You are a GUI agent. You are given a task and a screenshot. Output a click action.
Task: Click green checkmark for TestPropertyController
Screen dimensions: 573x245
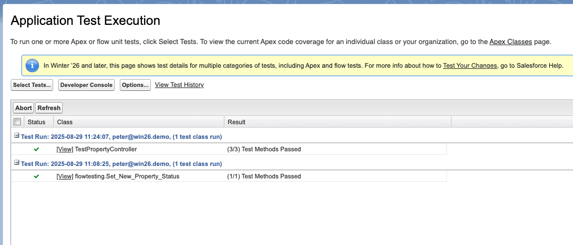[x=36, y=149]
